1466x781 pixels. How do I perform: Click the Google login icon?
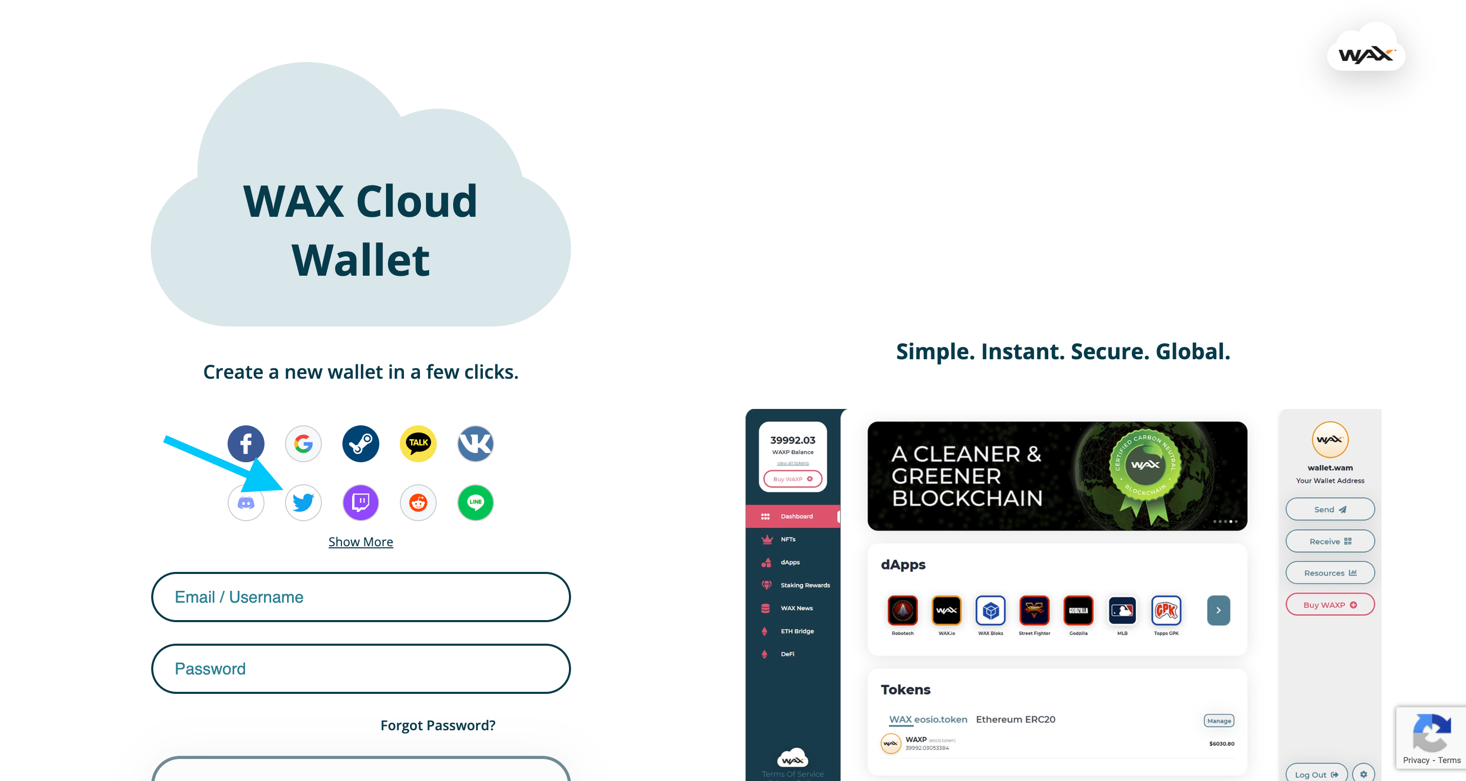point(303,444)
